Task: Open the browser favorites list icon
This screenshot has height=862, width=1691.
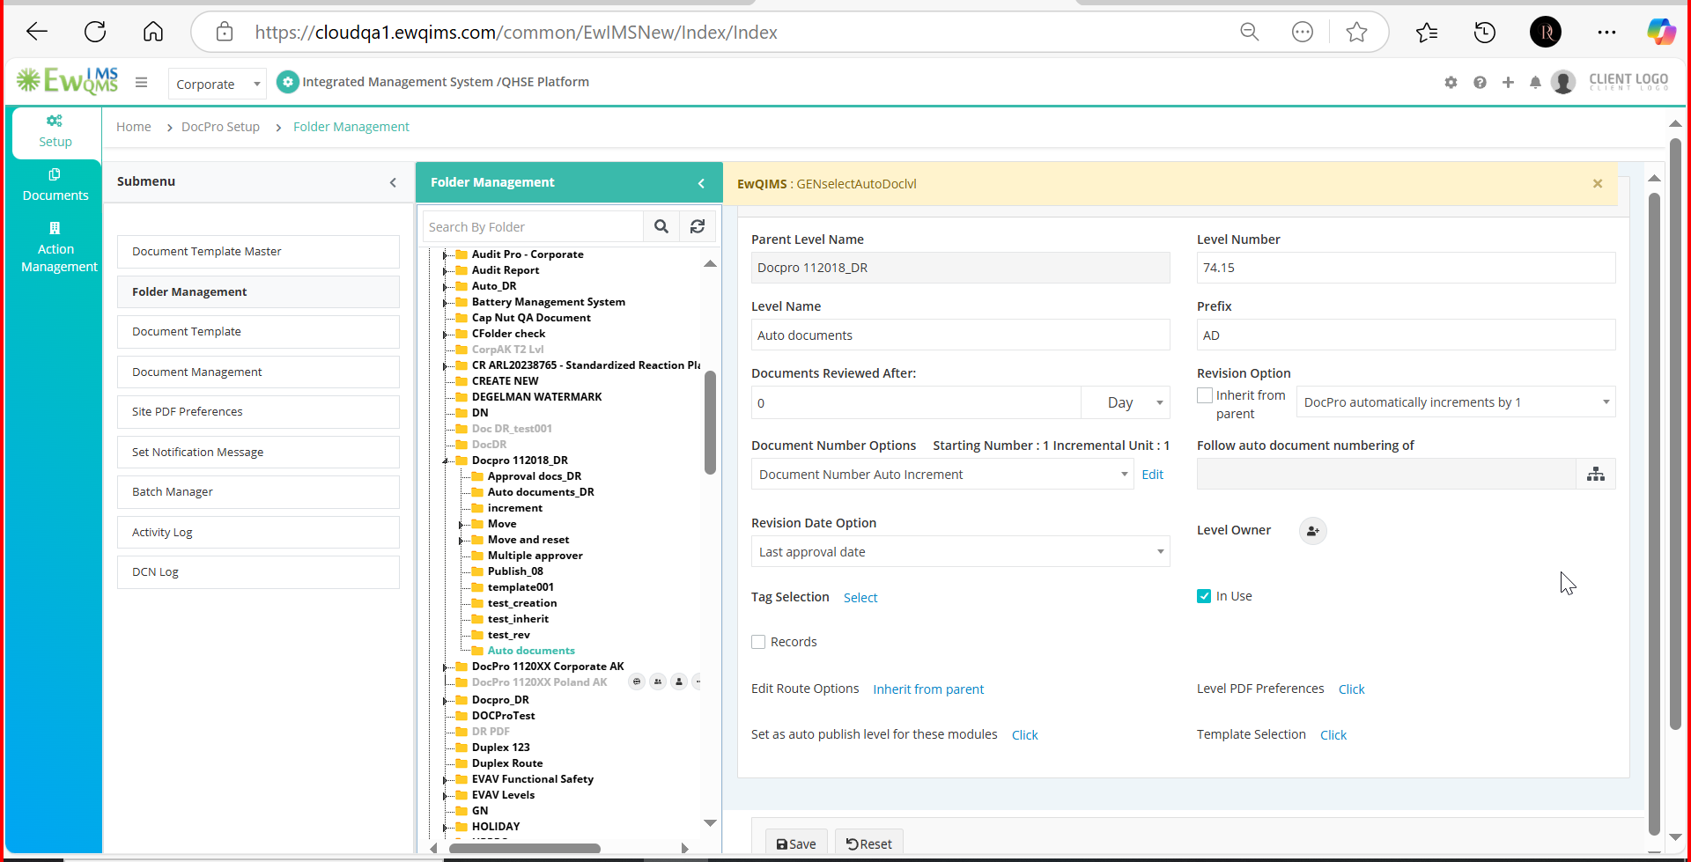Action: point(1427,33)
